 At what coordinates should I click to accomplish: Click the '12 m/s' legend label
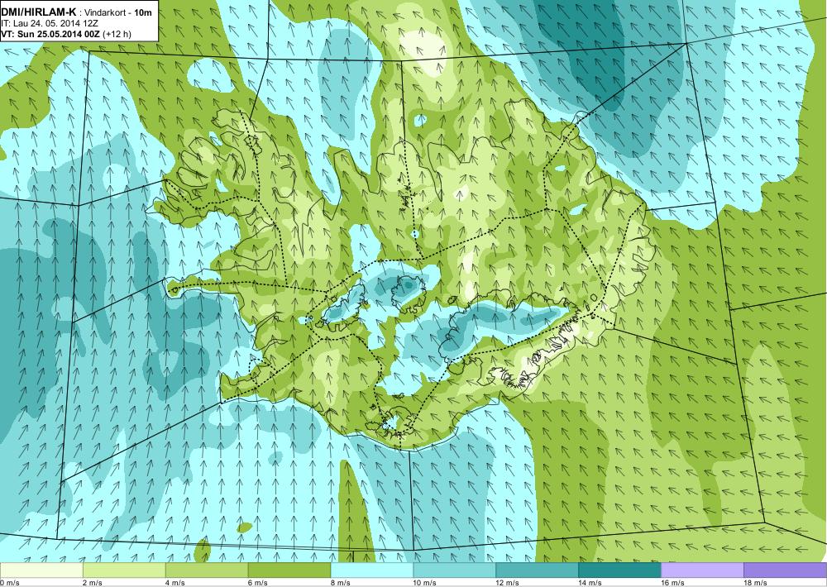click(x=508, y=583)
